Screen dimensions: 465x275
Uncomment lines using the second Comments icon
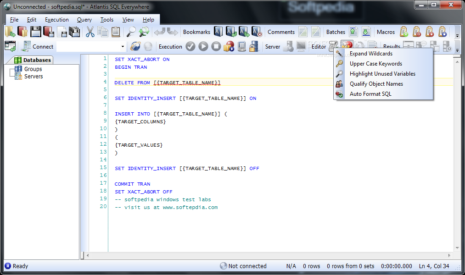pos(315,32)
